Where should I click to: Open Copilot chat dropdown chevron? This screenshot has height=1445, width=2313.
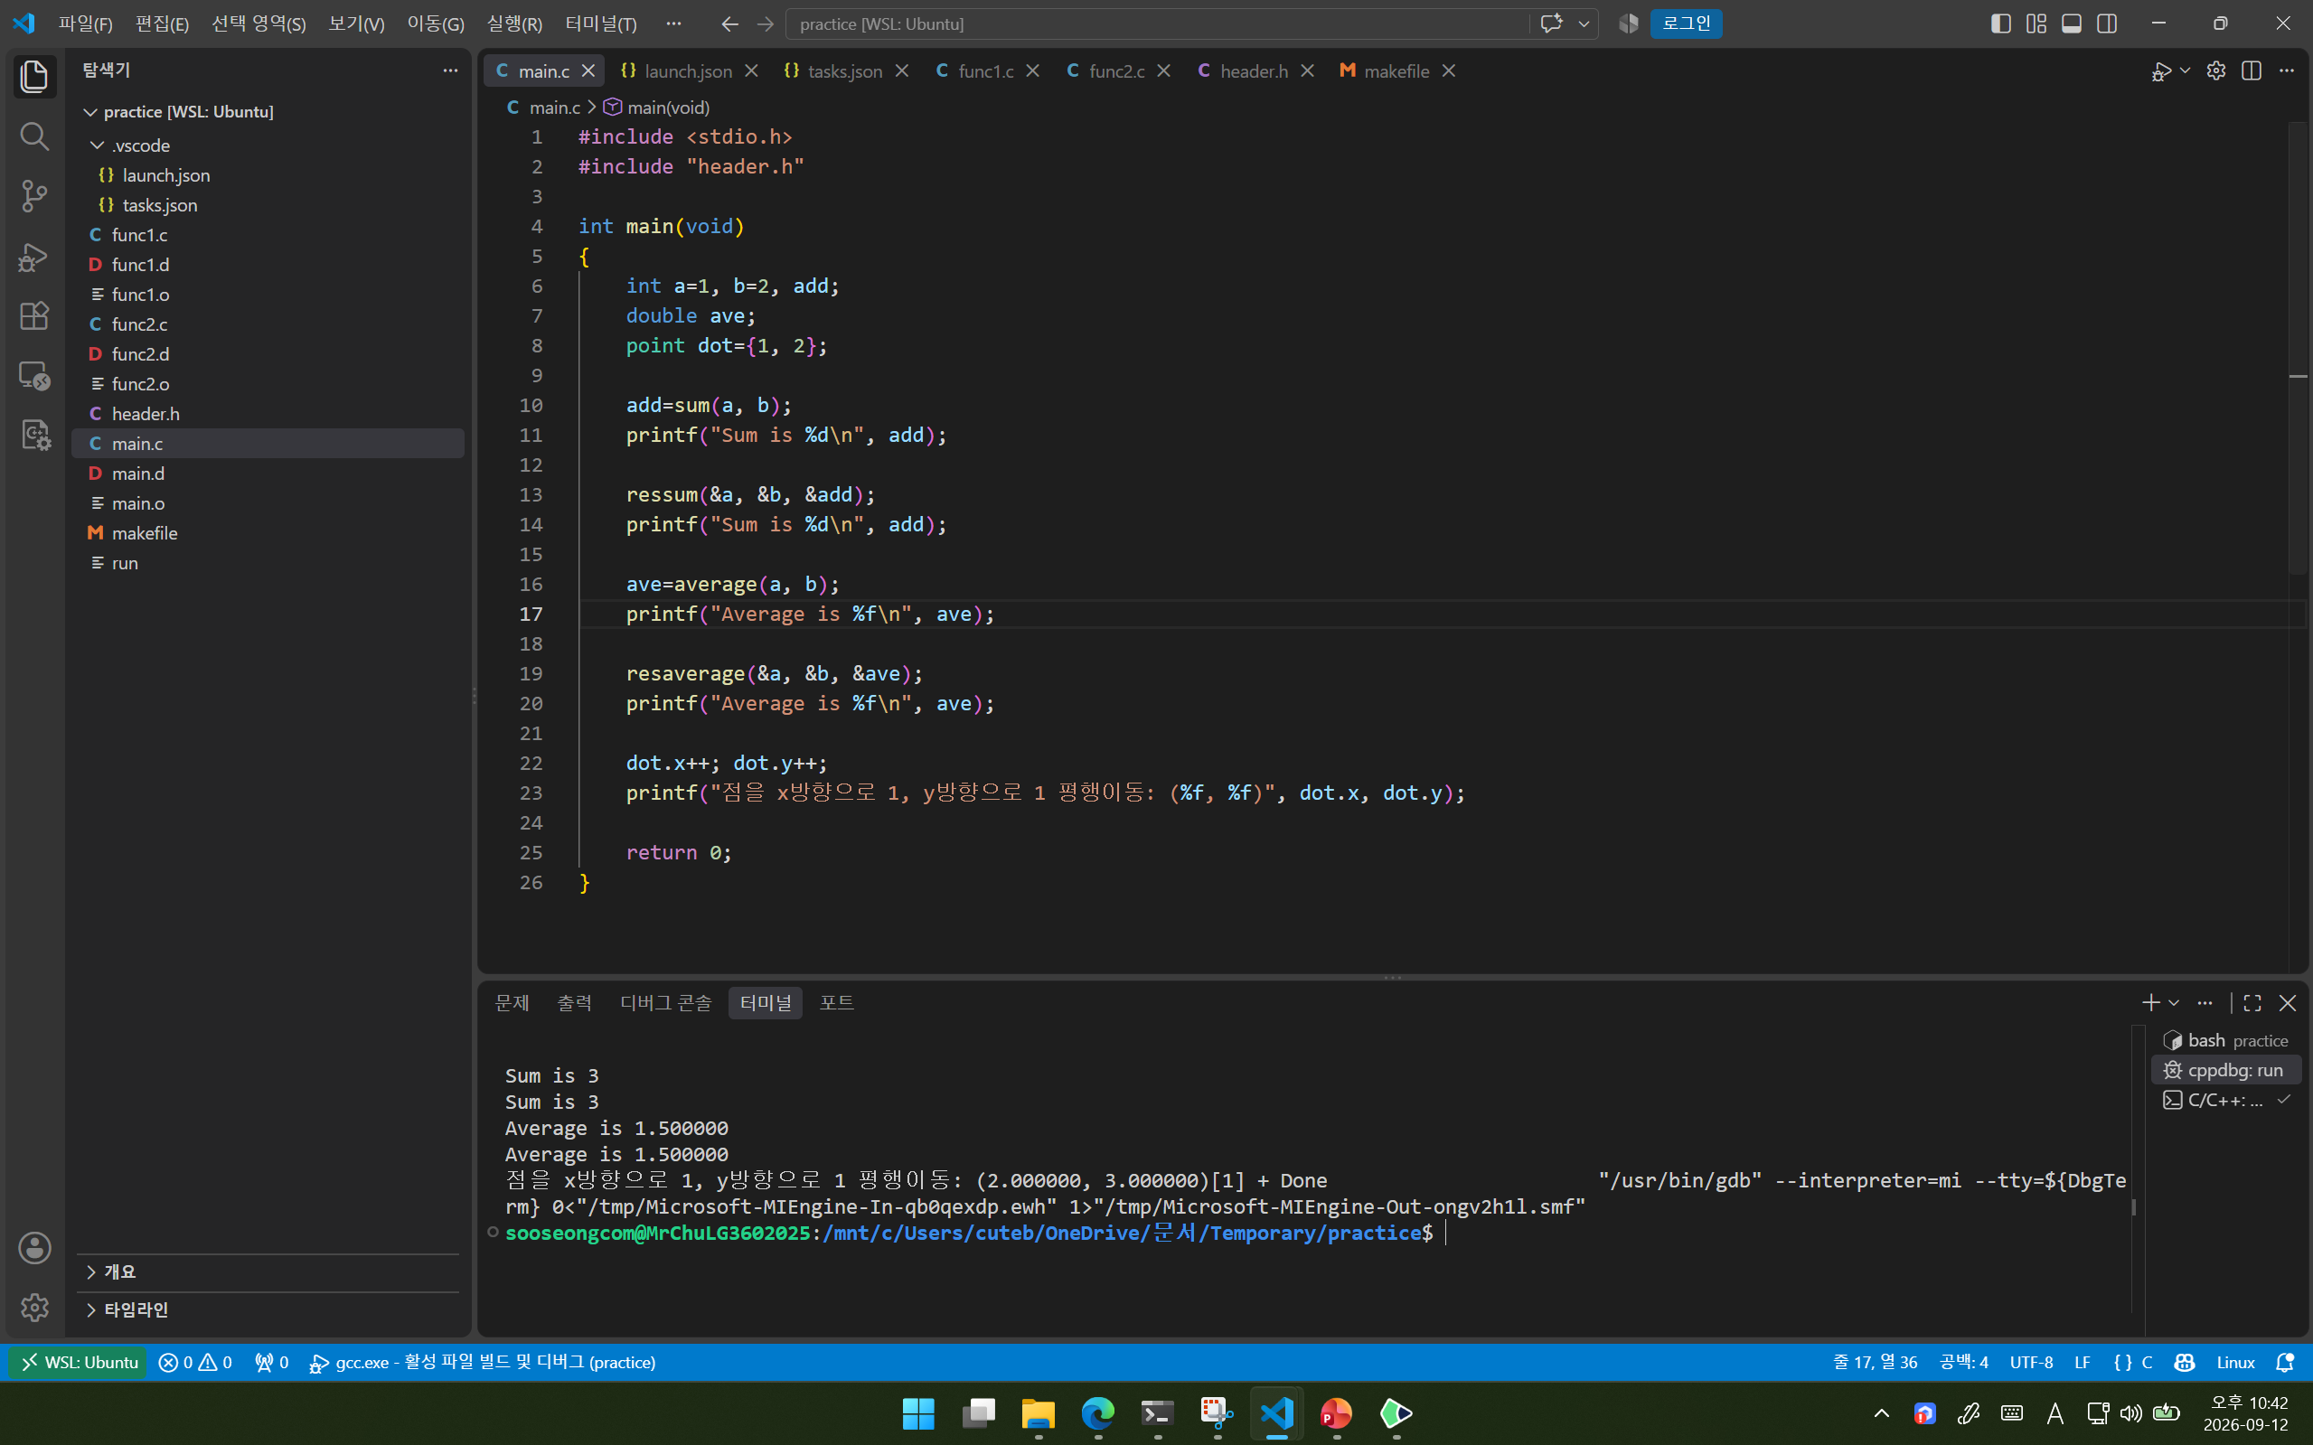coord(1583,23)
